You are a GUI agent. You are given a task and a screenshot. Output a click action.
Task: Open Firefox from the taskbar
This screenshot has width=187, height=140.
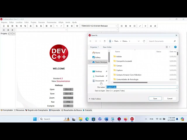point(126,119)
